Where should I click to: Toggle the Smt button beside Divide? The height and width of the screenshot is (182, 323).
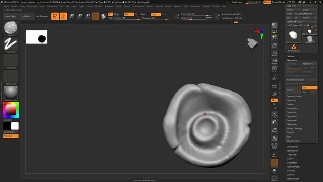click(x=309, y=88)
